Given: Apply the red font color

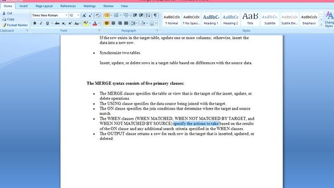Looking at the screenshot, I should [95, 23].
